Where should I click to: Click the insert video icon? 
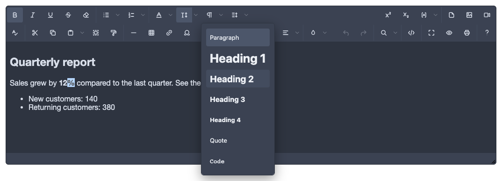pos(487,15)
